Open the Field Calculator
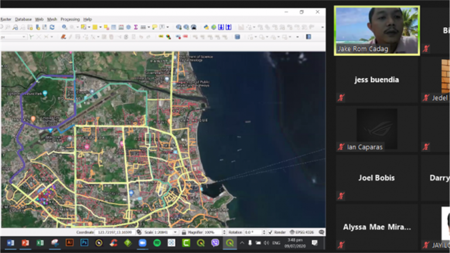The width and height of the screenshot is (450, 253). [121, 27]
